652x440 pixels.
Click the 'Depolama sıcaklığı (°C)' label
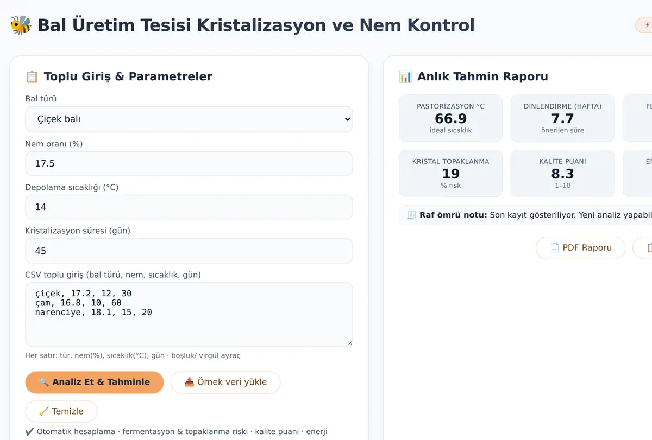click(x=72, y=187)
